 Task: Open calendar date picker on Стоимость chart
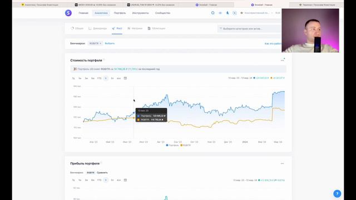tap(125, 78)
